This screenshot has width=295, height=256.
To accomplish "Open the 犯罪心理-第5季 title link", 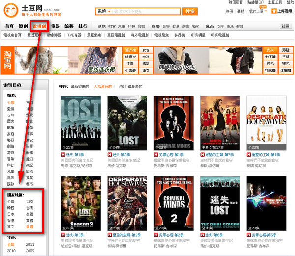I will [x=264, y=235].
